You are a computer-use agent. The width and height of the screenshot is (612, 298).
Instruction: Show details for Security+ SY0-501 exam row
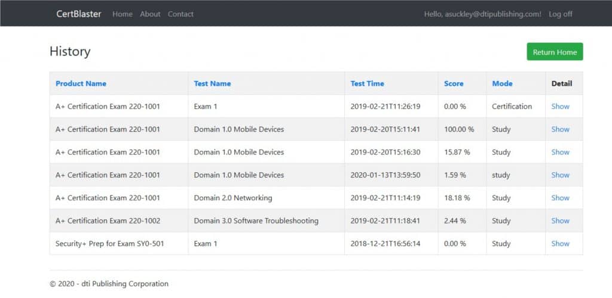[x=560, y=244]
